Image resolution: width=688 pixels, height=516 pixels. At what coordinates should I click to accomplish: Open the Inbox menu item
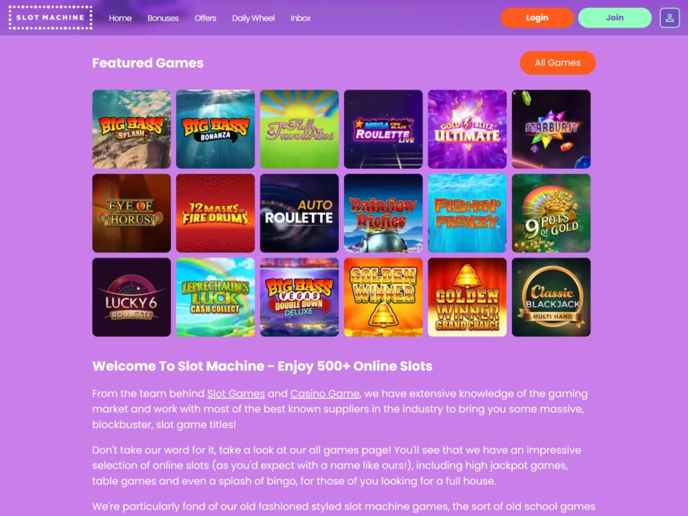(300, 18)
